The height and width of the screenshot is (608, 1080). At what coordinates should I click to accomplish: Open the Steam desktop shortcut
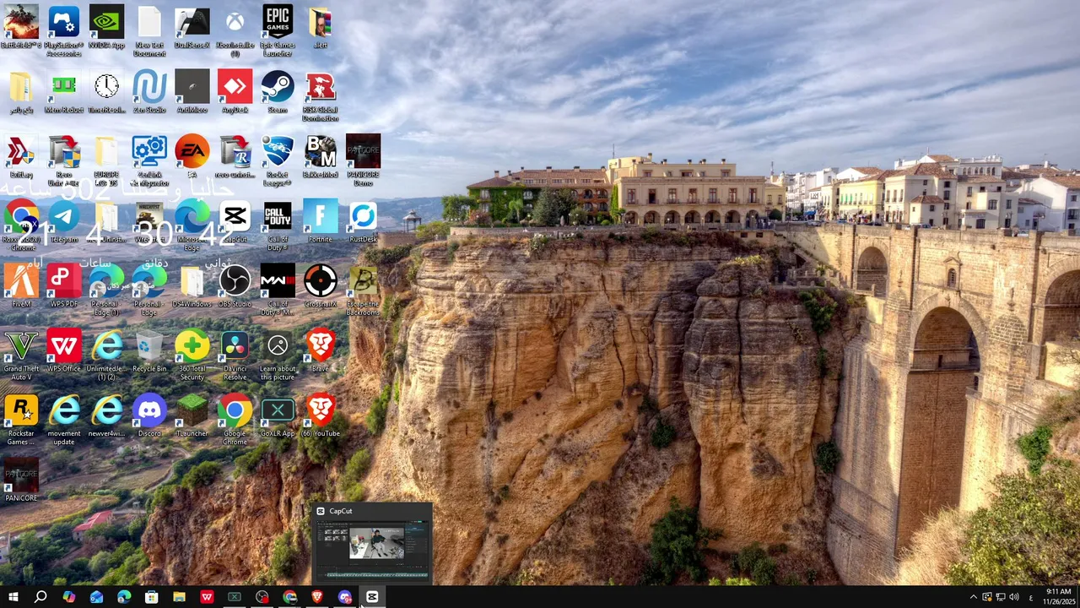278,93
